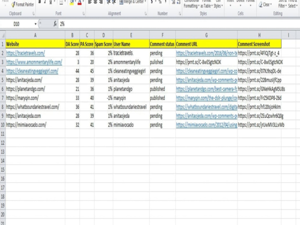Apply Percent Style format
This screenshot has height=225, width=300.
(x=160, y=2)
